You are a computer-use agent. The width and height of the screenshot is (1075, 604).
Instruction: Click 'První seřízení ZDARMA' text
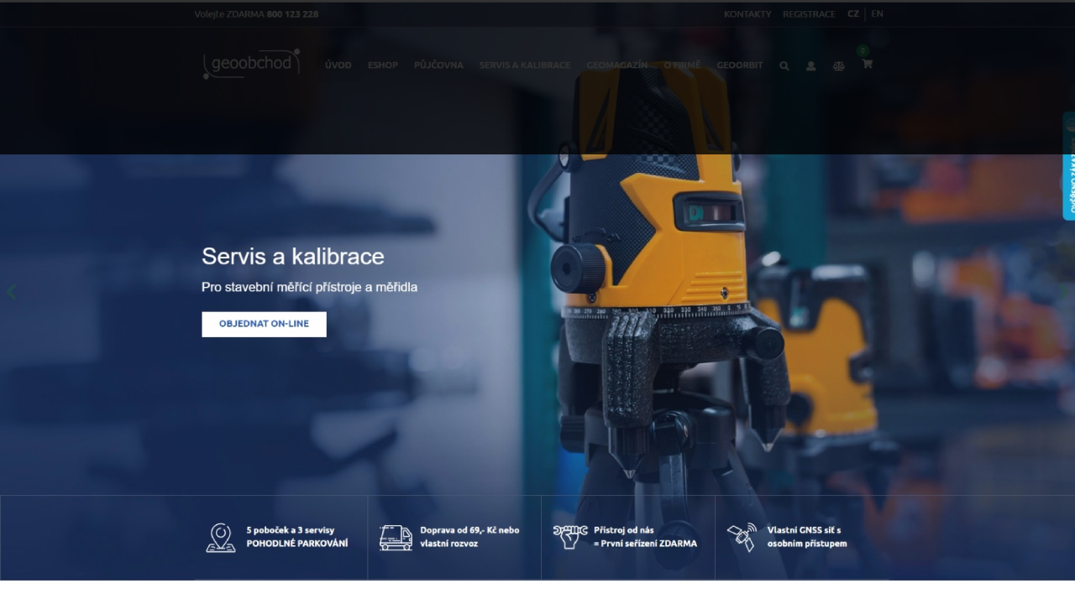pyautogui.click(x=648, y=544)
